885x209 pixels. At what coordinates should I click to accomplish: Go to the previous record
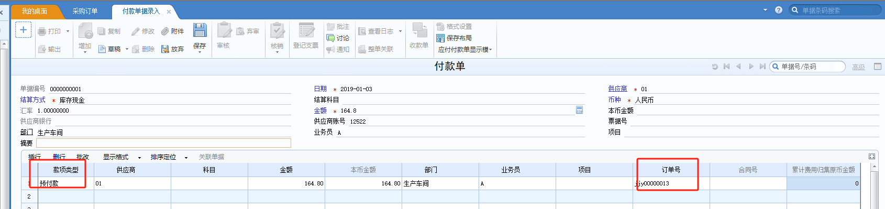point(738,67)
